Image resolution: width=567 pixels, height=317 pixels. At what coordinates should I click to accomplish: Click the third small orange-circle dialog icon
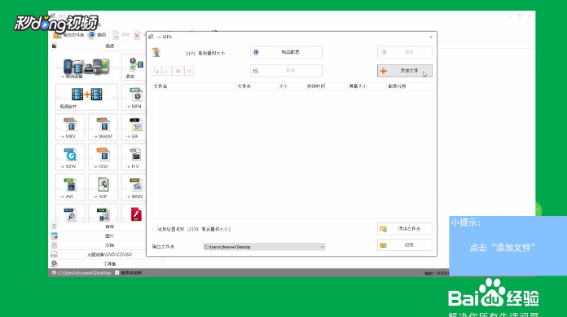pyautogui.click(x=178, y=71)
